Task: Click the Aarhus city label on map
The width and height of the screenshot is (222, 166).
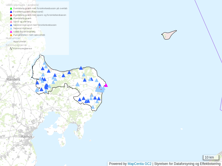Action: 27,136
